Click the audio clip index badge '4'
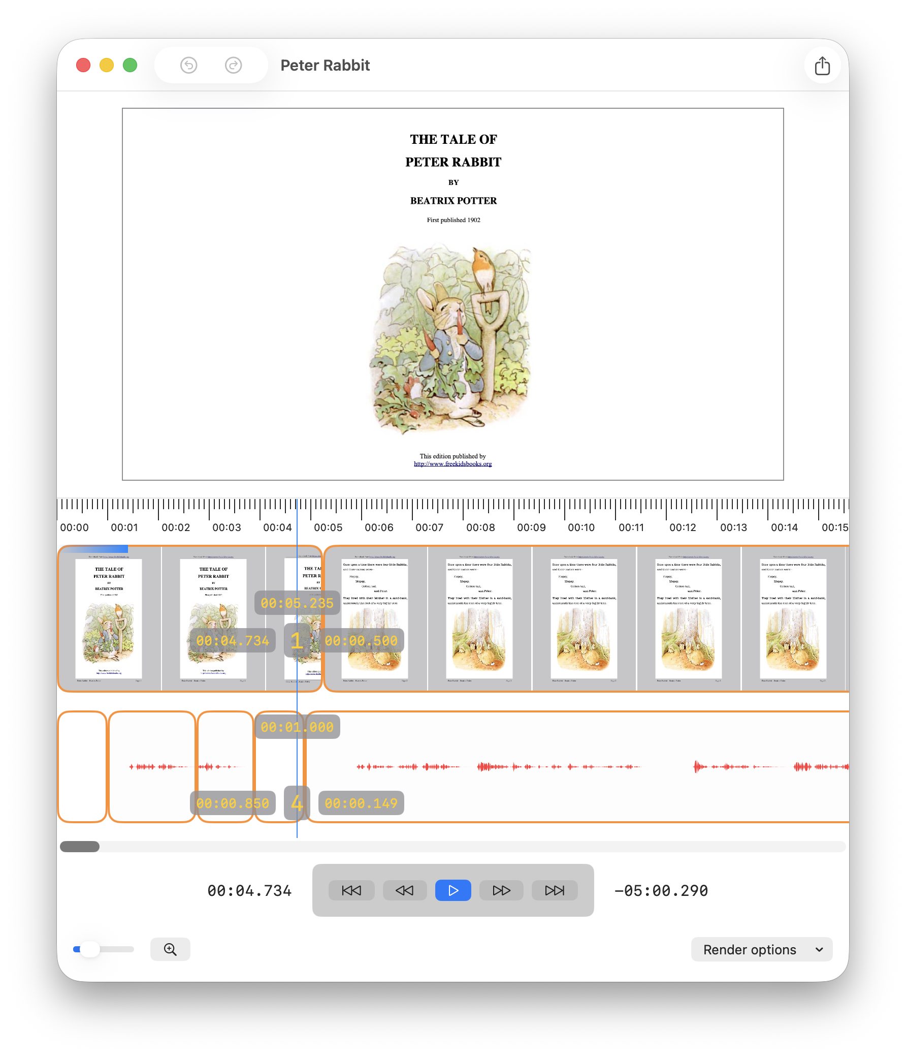This screenshot has width=906, height=1057. pyautogui.click(x=297, y=803)
